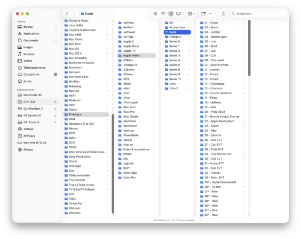The width and height of the screenshot is (301, 239).
Task: Click the back navigation arrow
Action: tap(67, 14)
